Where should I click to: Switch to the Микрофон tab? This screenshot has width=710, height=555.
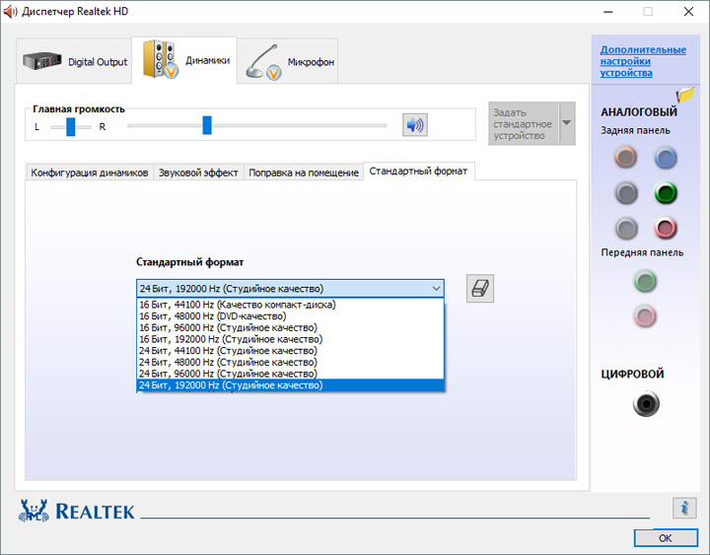coord(288,61)
